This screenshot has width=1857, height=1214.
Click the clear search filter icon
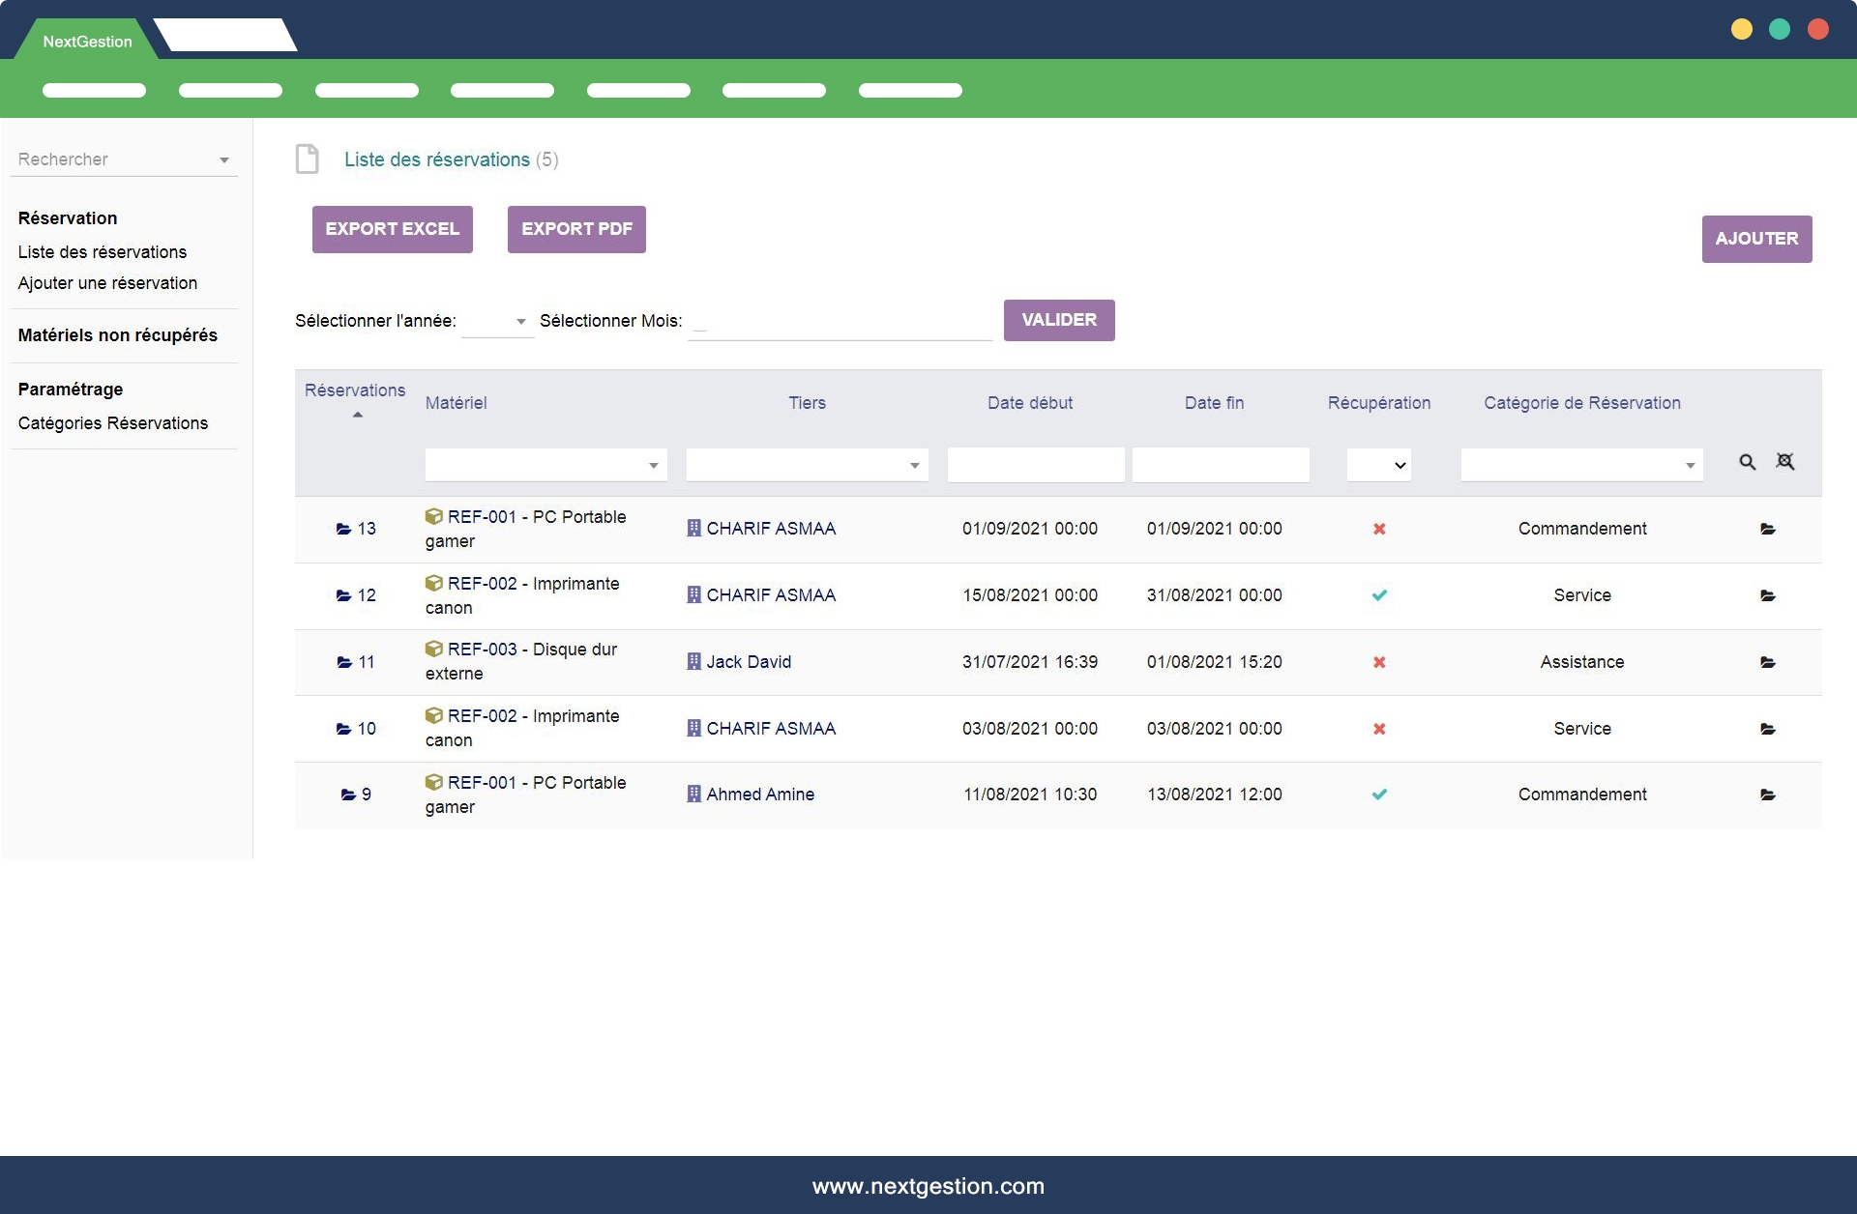(1785, 462)
